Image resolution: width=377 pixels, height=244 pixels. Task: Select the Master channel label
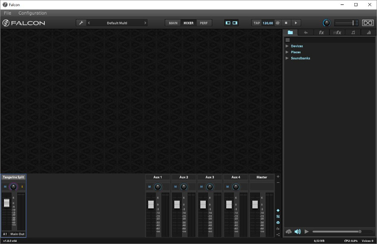262,177
